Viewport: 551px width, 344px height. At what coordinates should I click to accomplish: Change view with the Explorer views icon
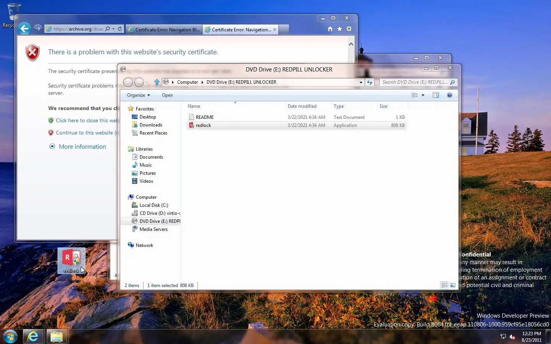[415, 95]
